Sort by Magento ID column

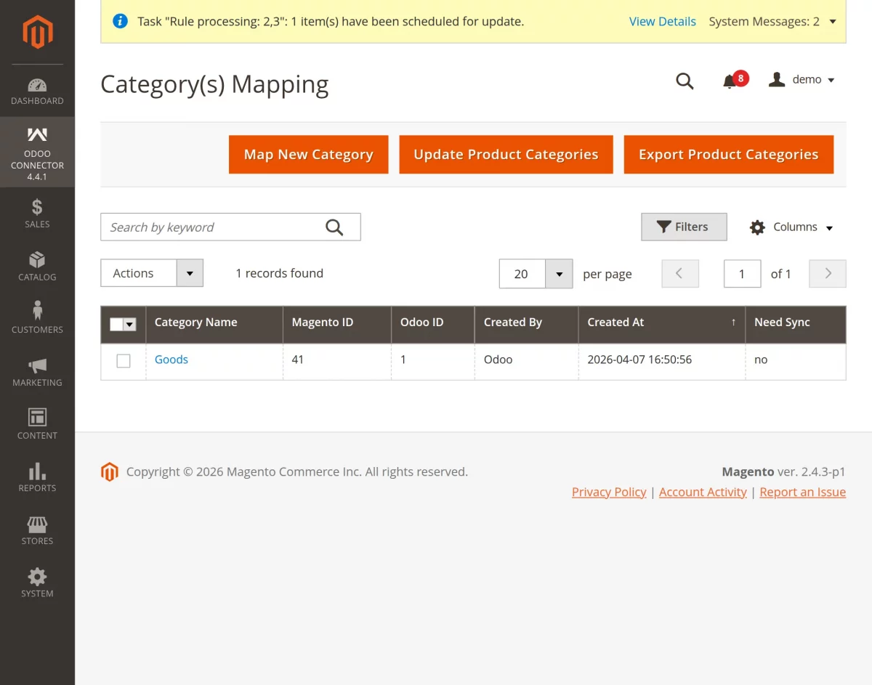(336, 325)
